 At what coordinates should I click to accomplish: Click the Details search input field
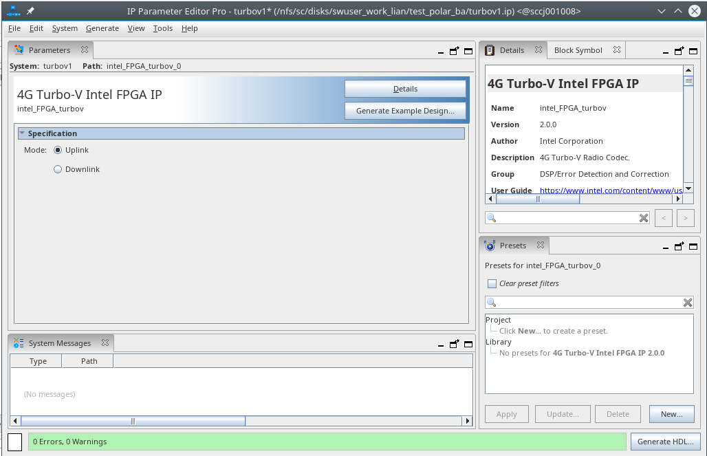pyautogui.click(x=567, y=218)
